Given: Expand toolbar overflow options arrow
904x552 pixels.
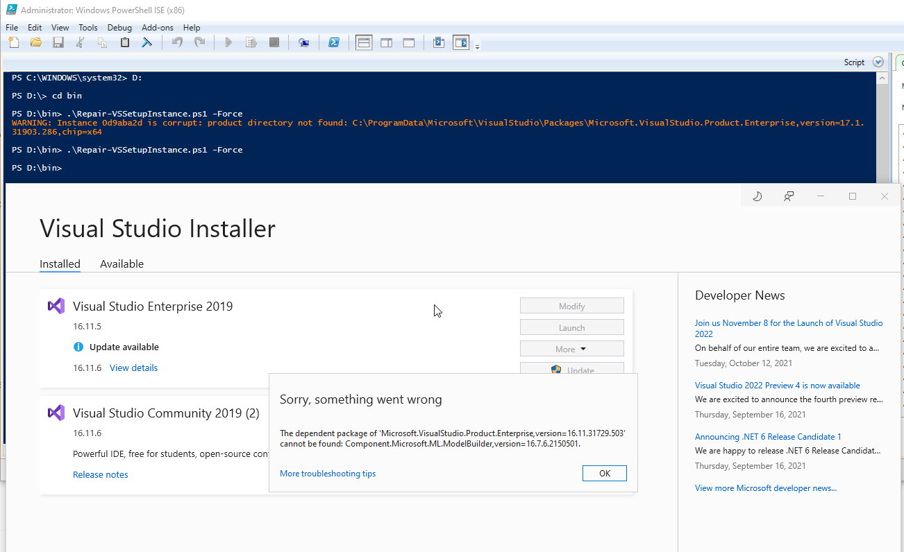Looking at the screenshot, I should (478, 47).
